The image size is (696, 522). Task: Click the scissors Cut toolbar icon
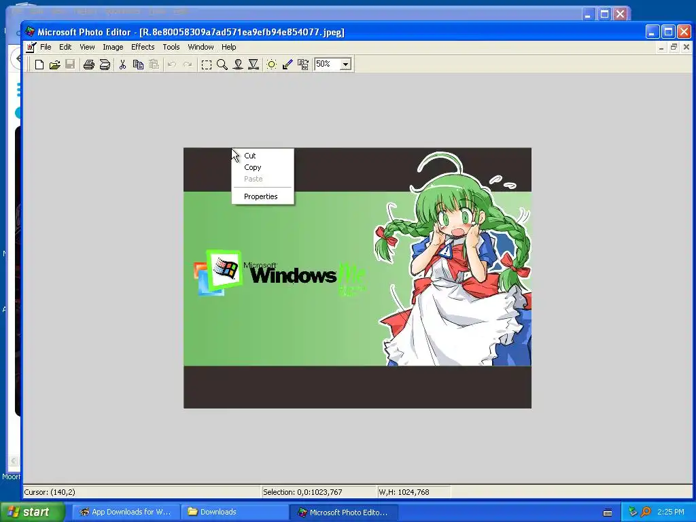pyautogui.click(x=122, y=65)
